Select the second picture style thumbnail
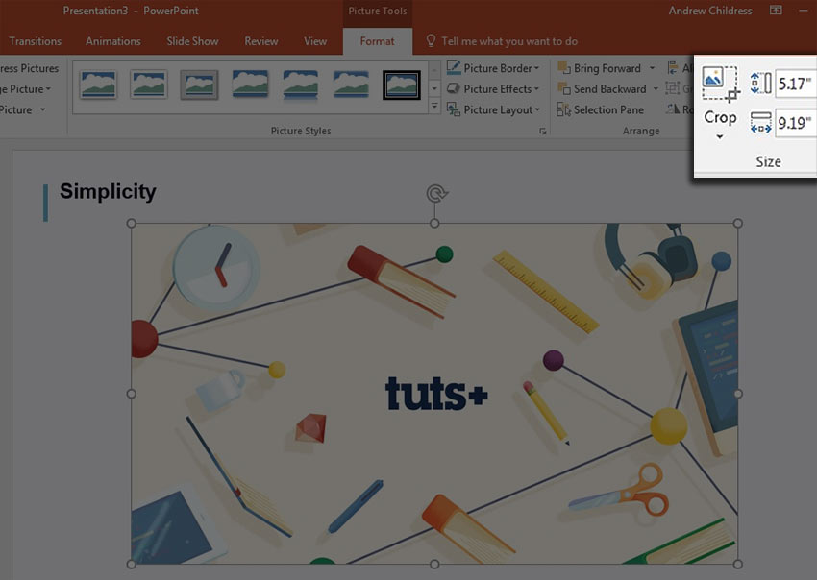The width and height of the screenshot is (817, 580). coord(148,85)
